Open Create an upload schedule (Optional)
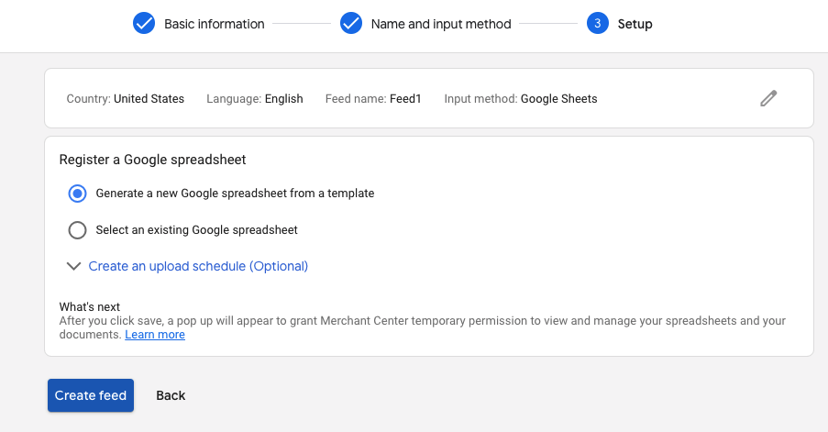The image size is (828, 432). pos(198,266)
